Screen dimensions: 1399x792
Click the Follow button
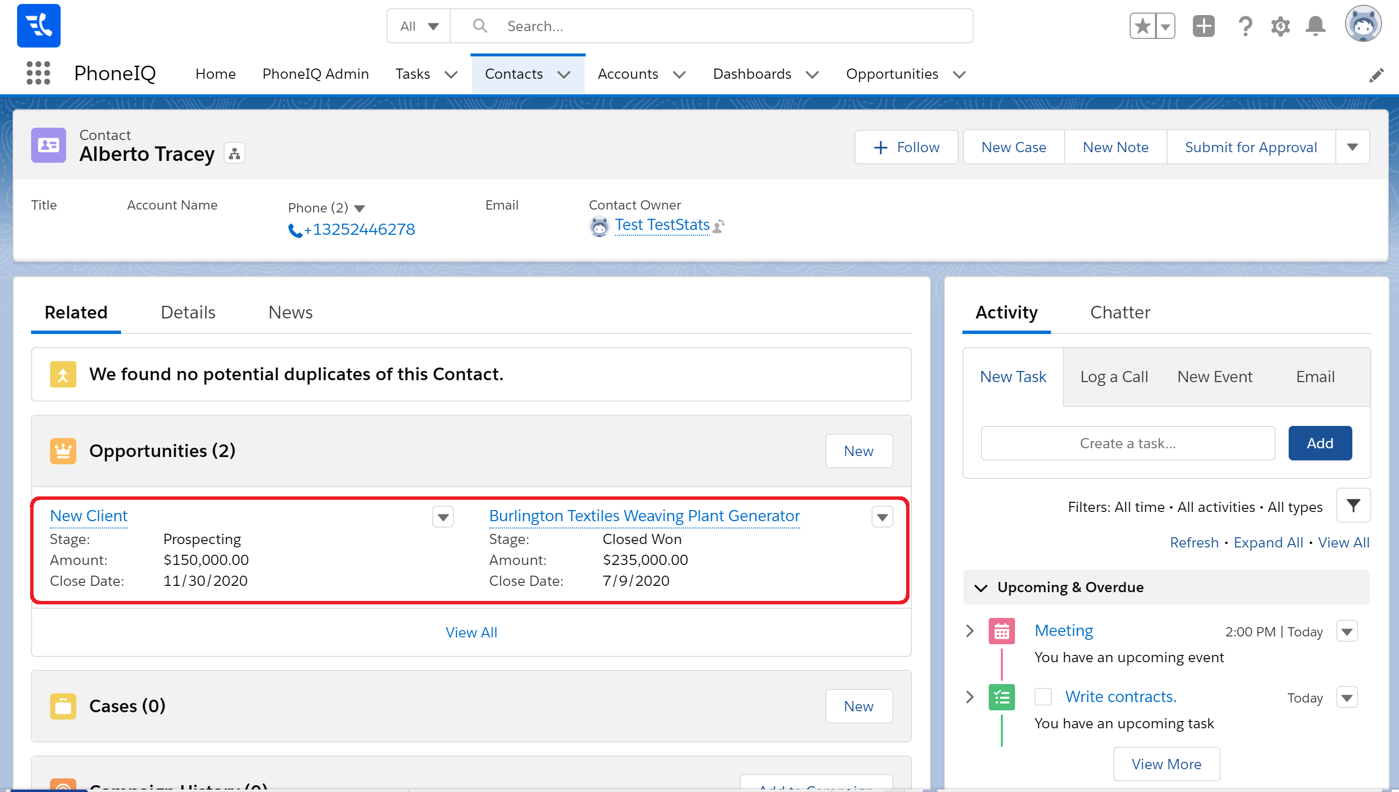906,147
